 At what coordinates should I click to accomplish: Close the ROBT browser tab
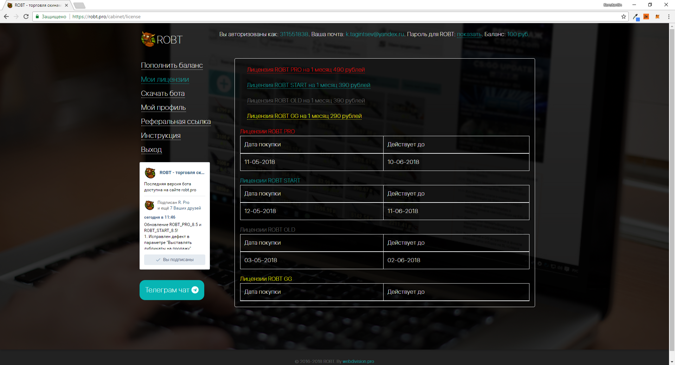point(66,5)
